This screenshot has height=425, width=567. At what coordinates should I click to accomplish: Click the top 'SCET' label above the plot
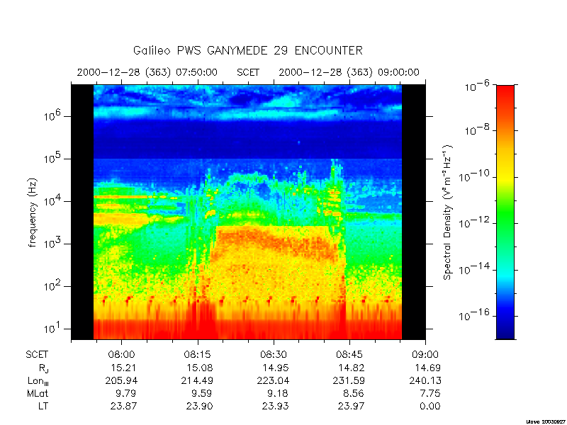[x=248, y=73]
